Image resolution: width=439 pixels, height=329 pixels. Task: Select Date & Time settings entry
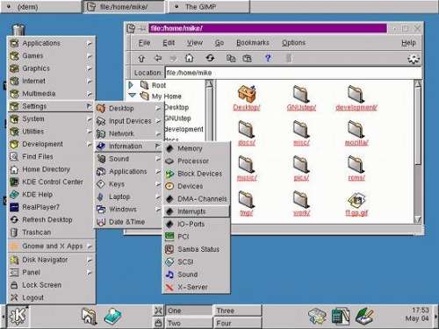128,222
